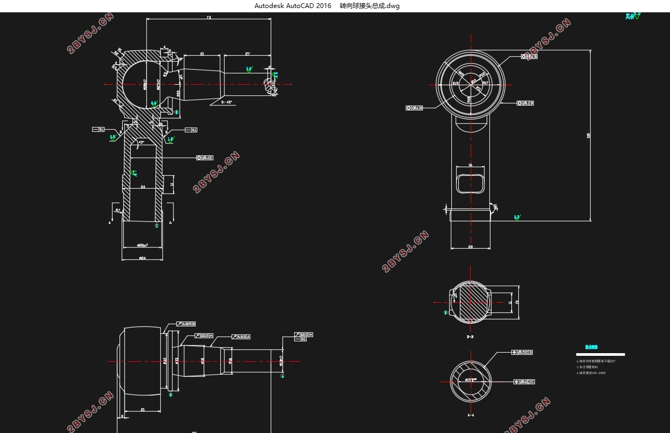Click the cyan technical requirements heading
This screenshot has height=433, width=670.
pyautogui.click(x=591, y=347)
